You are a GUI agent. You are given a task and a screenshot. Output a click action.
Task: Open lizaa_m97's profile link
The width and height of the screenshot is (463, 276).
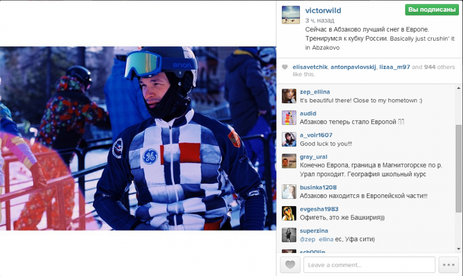tap(395, 67)
